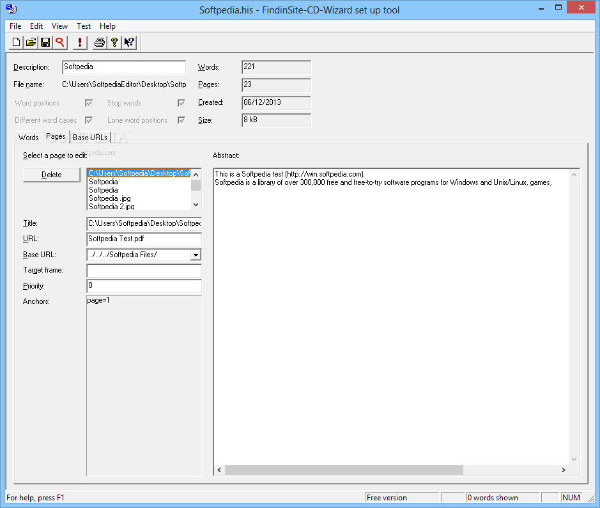Toggle the Lone word positions checkbox
The width and height of the screenshot is (600, 508).
coord(181,120)
